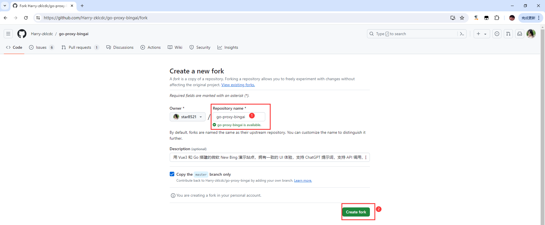
Task: Close the Fork Harry-zklcdc tab
Action: pos(72,6)
